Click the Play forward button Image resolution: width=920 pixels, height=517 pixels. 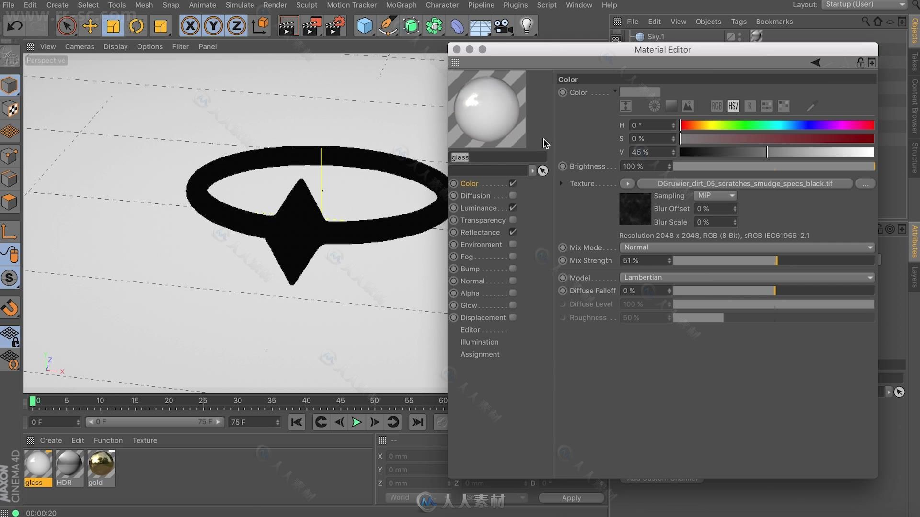pos(356,422)
